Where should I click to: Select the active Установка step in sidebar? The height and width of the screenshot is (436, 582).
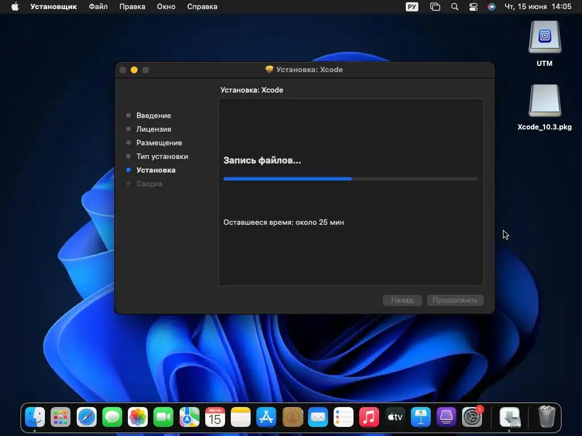[x=156, y=170]
